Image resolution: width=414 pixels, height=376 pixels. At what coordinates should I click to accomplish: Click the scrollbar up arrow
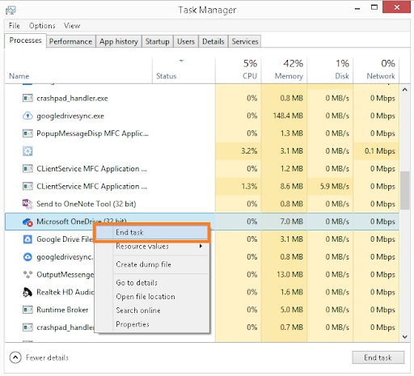405,90
